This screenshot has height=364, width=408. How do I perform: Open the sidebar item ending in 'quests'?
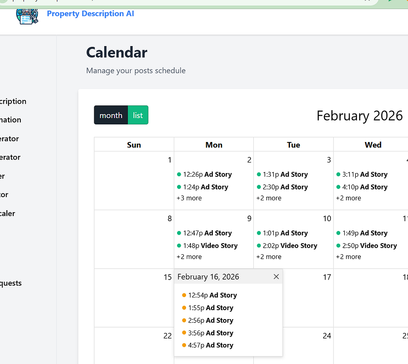[x=11, y=283]
